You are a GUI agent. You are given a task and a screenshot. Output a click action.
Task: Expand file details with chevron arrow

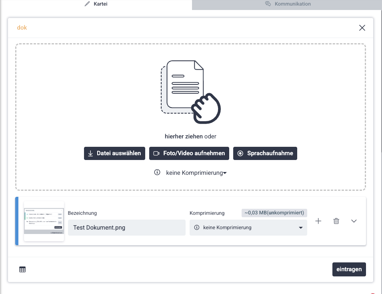(354, 221)
